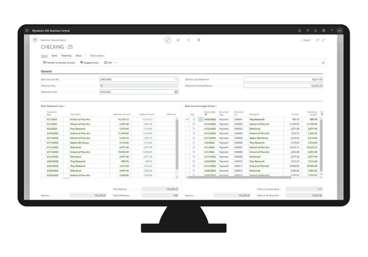Open the search magnifier in the top bar

pos(308,31)
